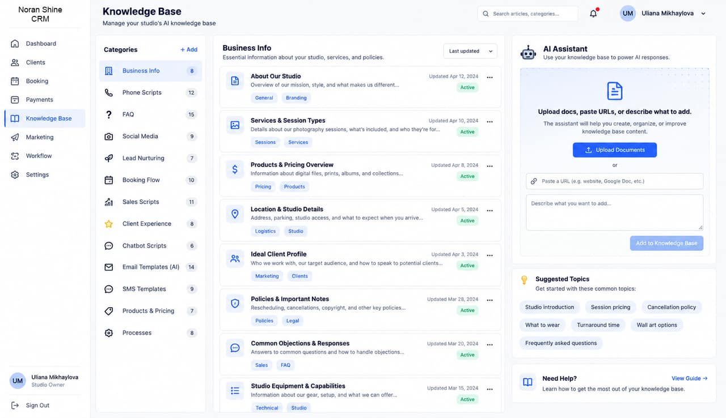Open the Last updated sort dropdown
726x418 pixels.
pyautogui.click(x=470, y=51)
